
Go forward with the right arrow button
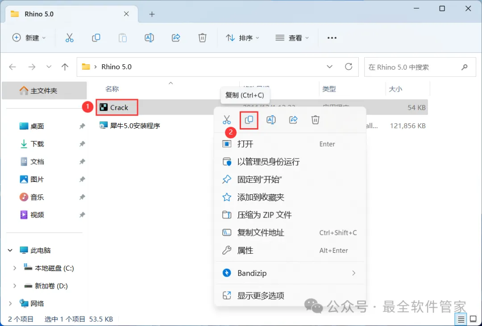click(x=32, y=67)
